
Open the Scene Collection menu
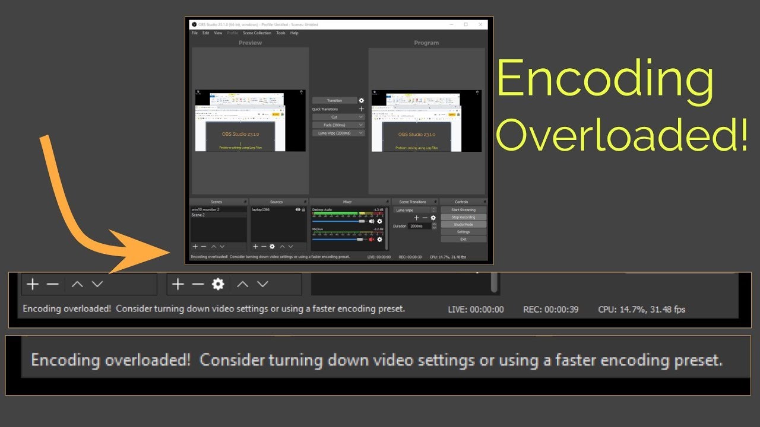(257, 33)
